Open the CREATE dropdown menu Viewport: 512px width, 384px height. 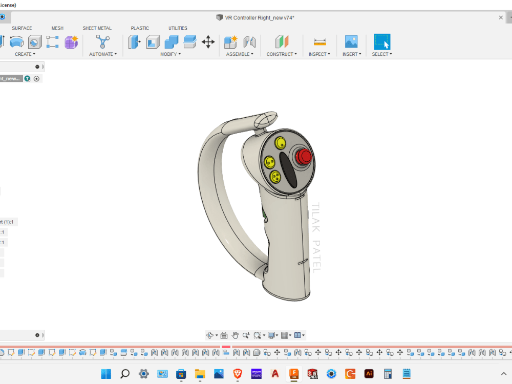pyautogui.click(x=25, y=54)
